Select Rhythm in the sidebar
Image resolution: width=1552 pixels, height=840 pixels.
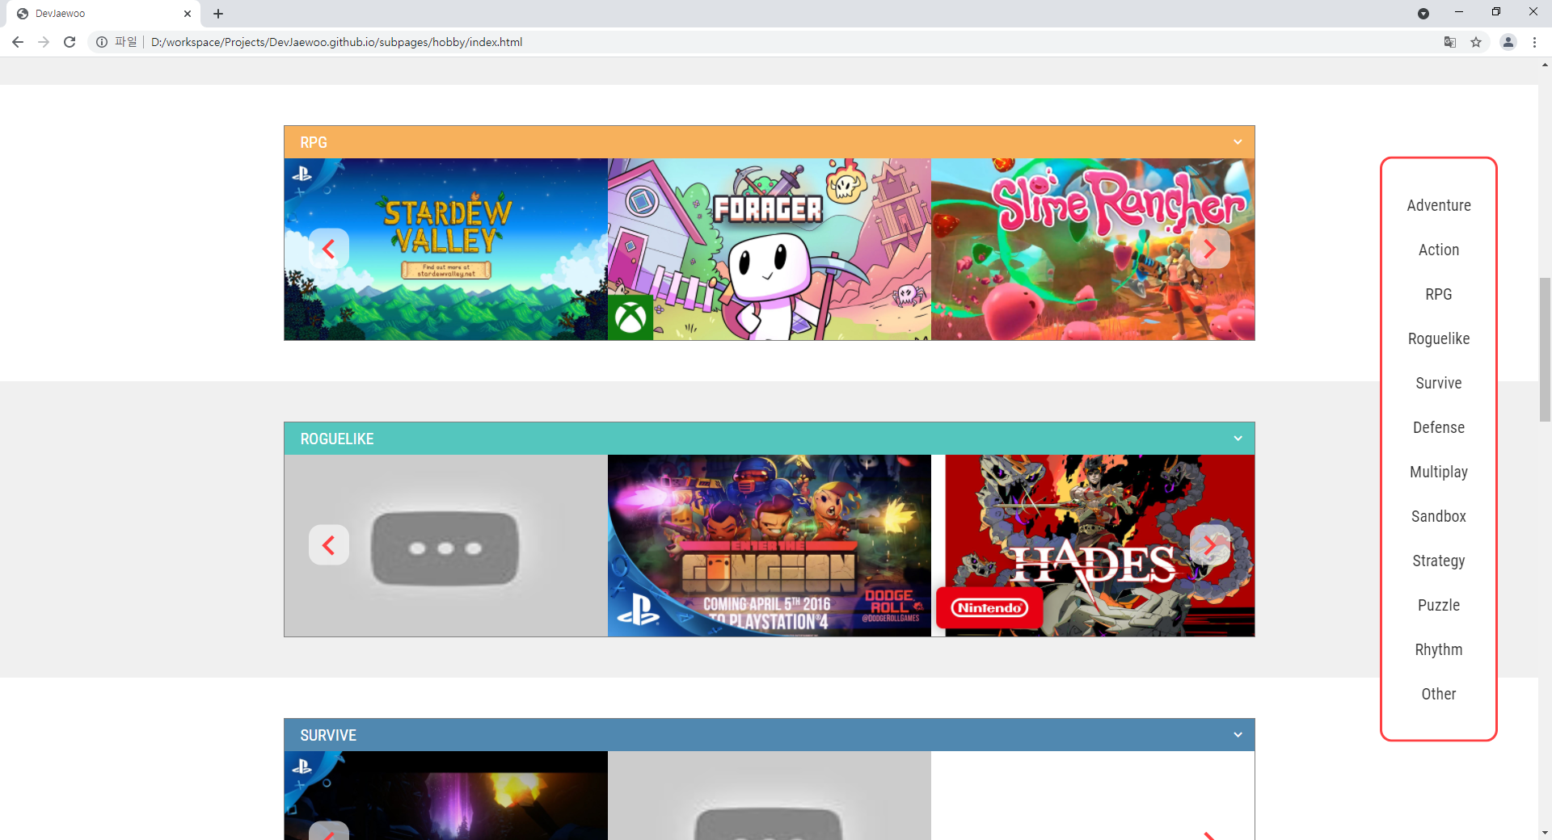[x=1439, y=649]
